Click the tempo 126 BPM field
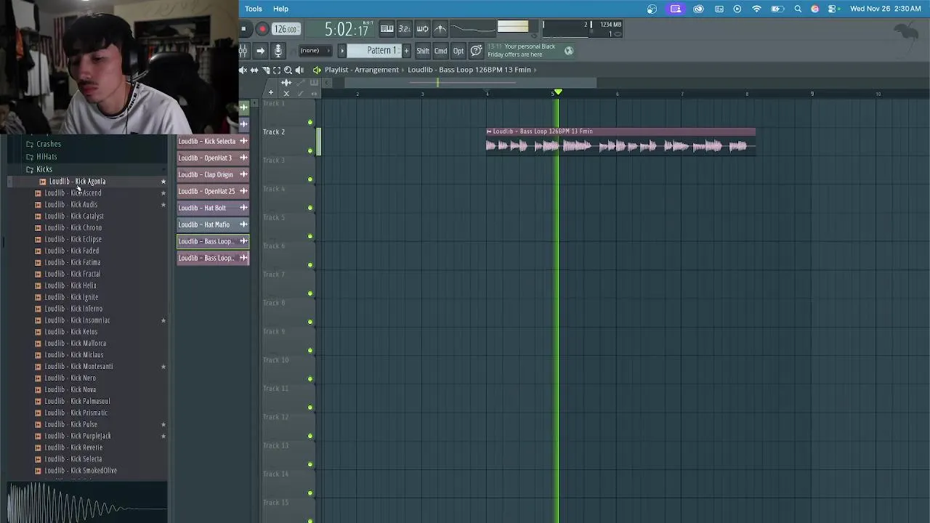 click(x=286, y=29)
